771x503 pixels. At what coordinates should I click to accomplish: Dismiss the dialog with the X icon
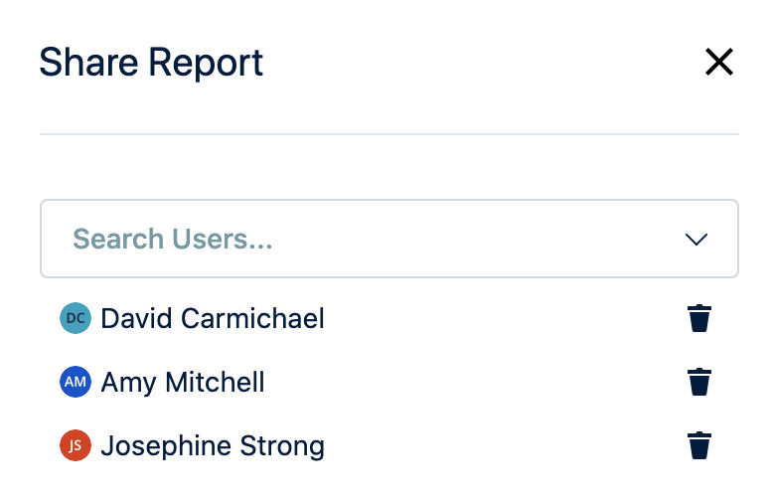[x=718, y=63]
